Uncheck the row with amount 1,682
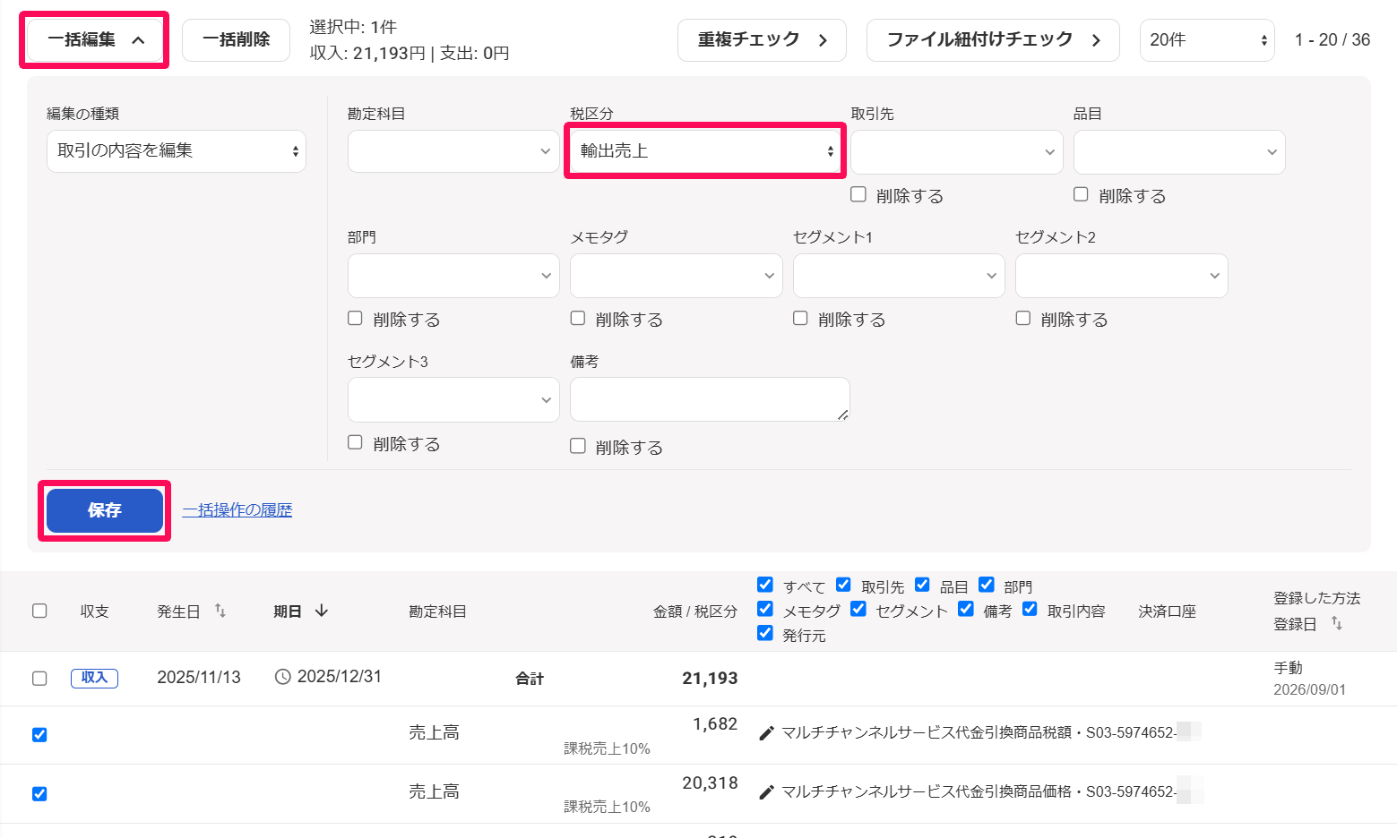The height and width of the screenshot is (838, 1397). pos(39,735)
